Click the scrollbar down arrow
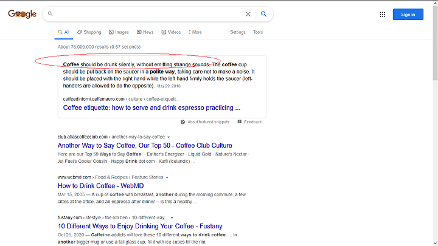The width and height of the screenshot is (438, 246). click(x=435, y=244)
